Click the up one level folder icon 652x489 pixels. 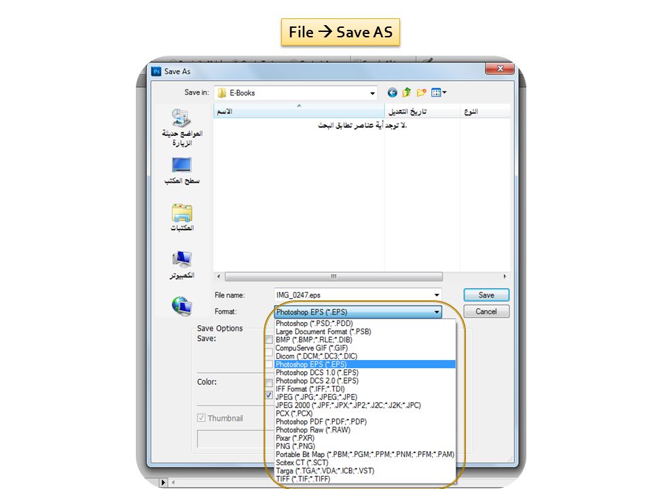click(x=407, y=92)
